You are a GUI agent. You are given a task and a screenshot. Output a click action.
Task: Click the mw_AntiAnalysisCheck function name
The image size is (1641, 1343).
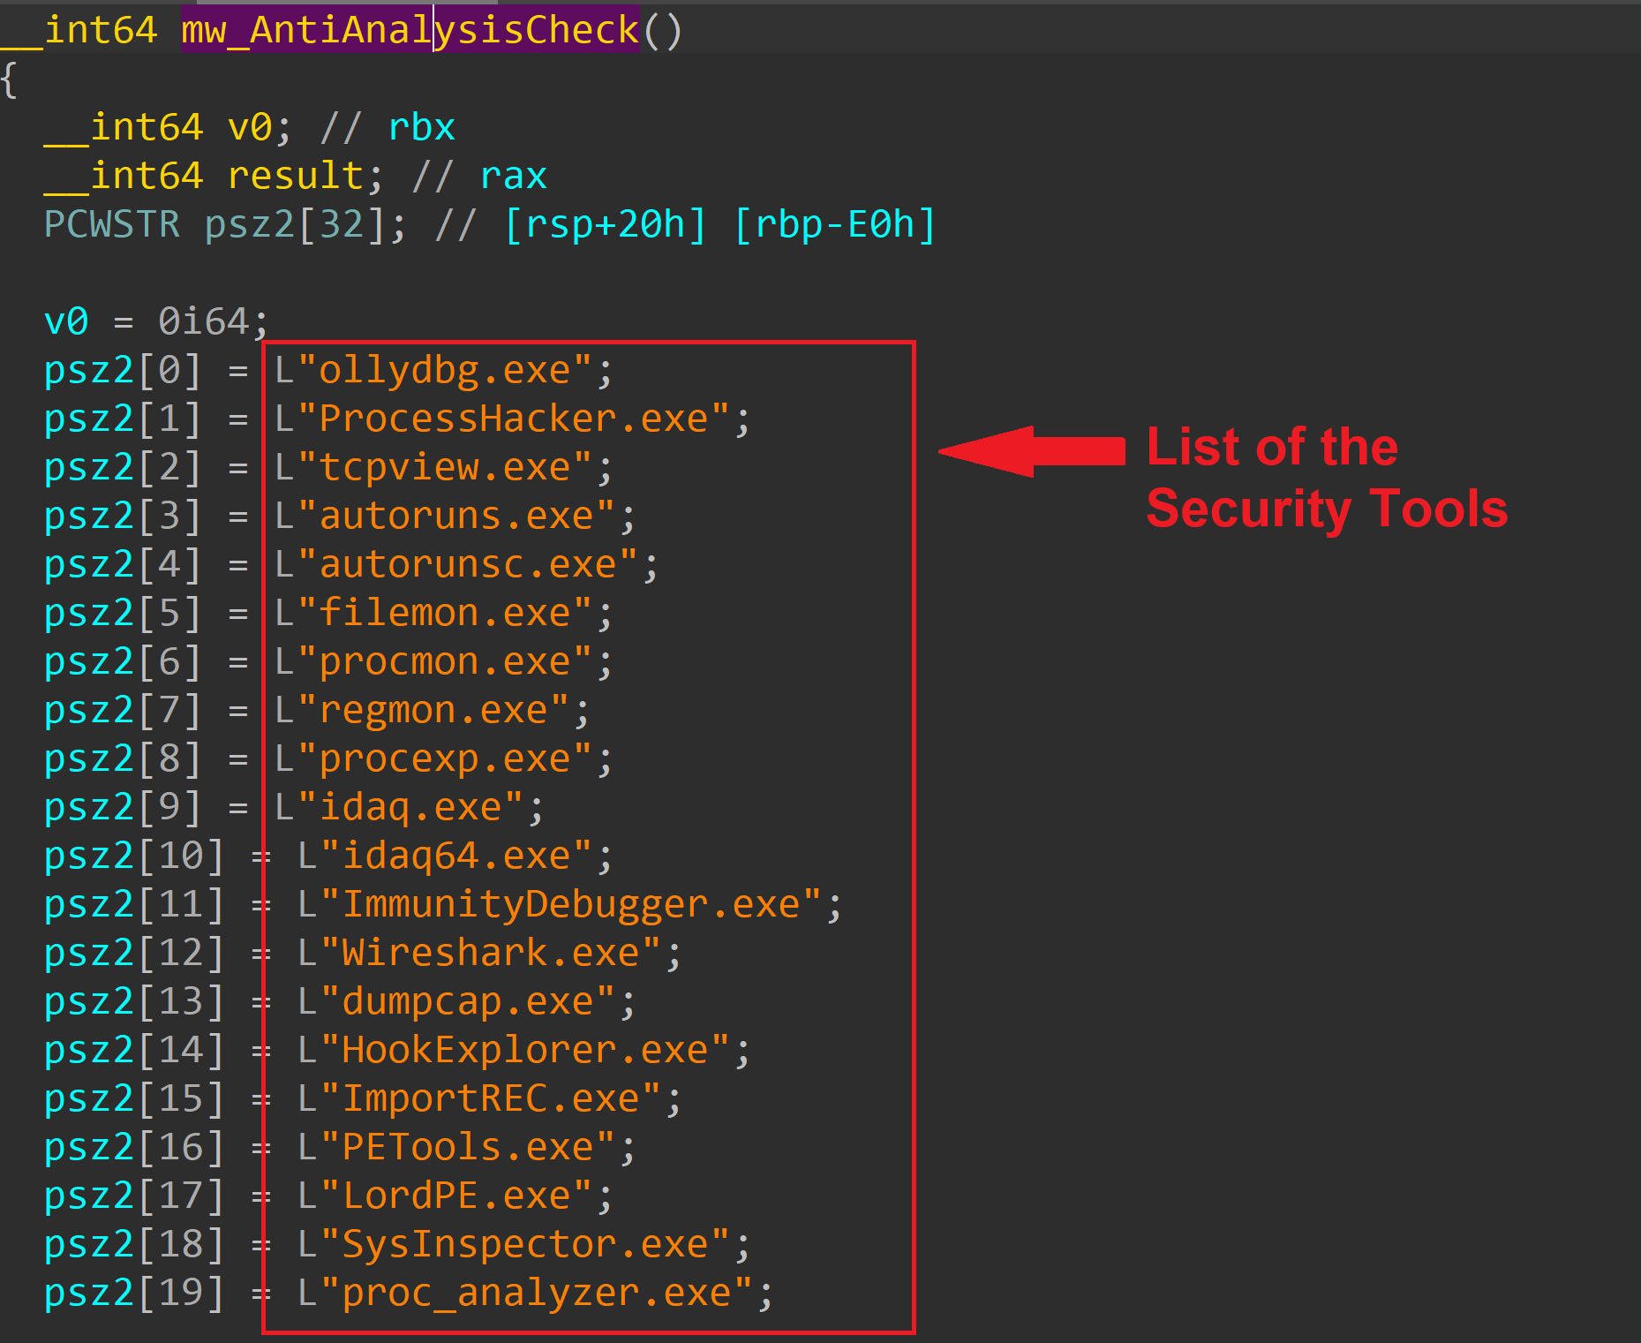click(x=410, y=30)
